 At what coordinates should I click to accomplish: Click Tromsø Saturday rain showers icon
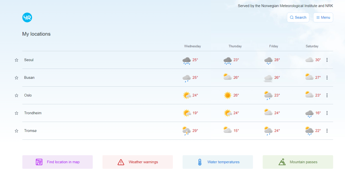coord(309,131)
